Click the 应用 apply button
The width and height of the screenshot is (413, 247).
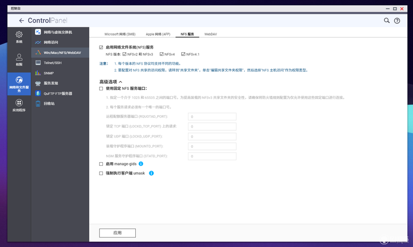coord(118,233)
